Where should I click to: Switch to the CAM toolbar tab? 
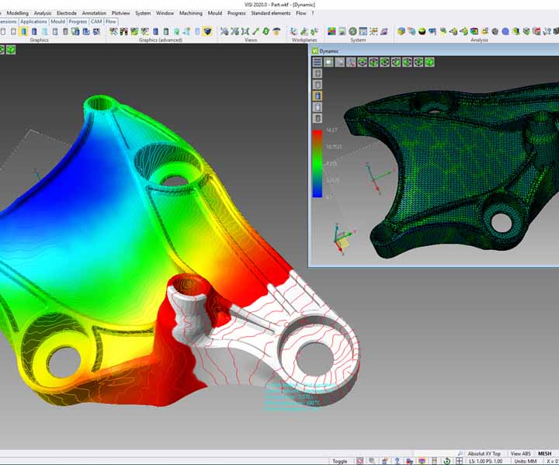96,22
